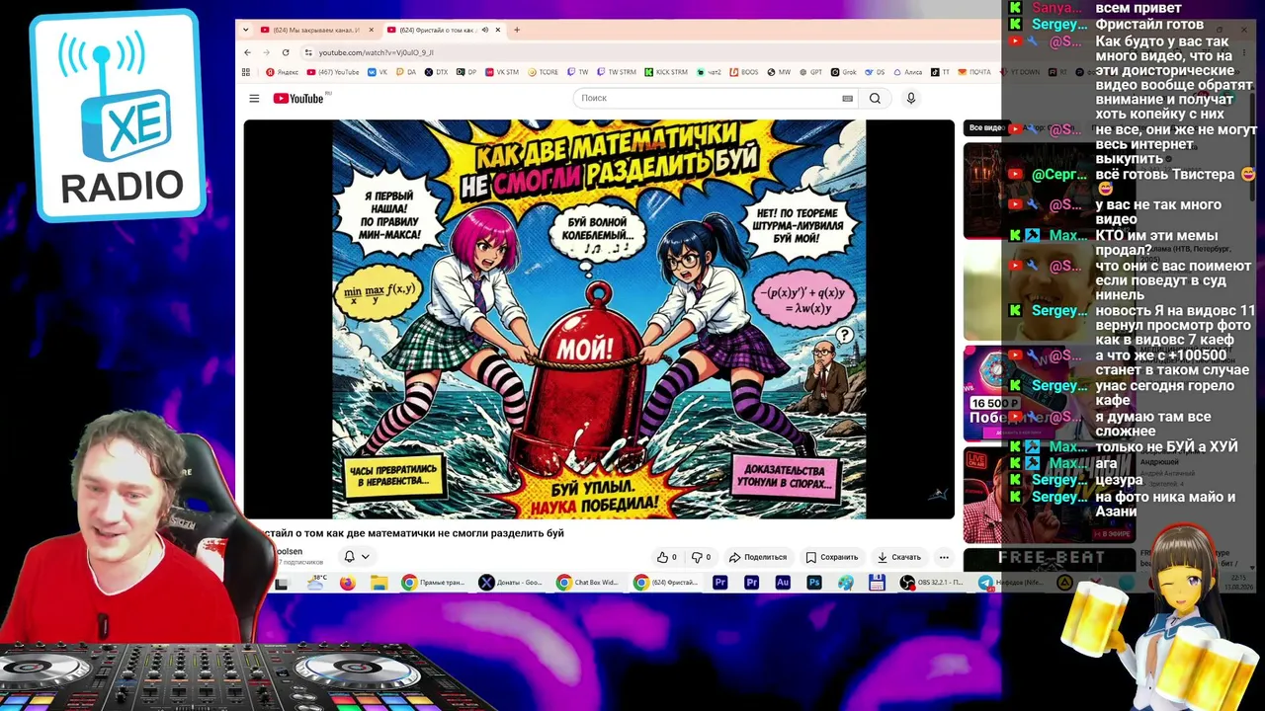Click the video player frame
Screen dimensions: 1265x711
coord(599,319)
